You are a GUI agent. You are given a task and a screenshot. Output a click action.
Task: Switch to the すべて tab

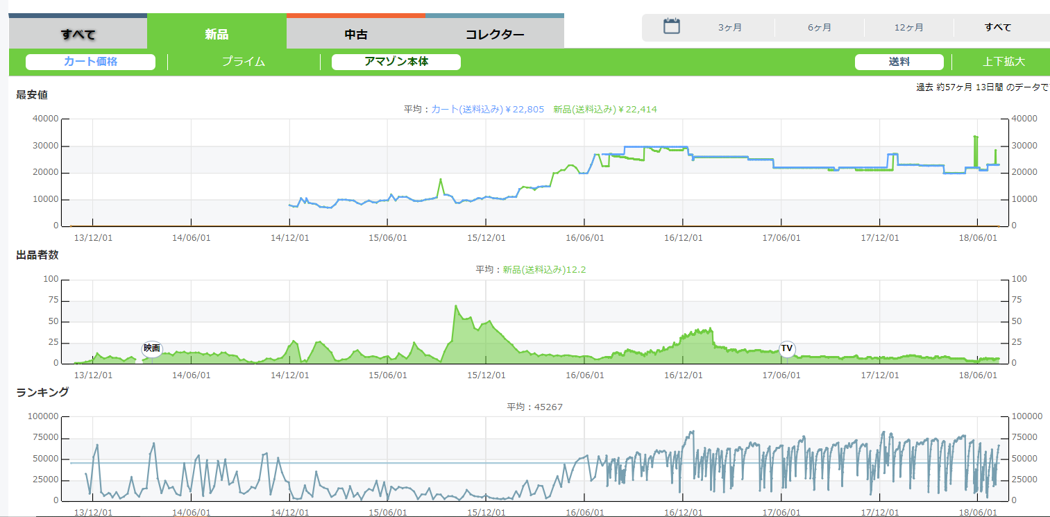click(78, 34)
